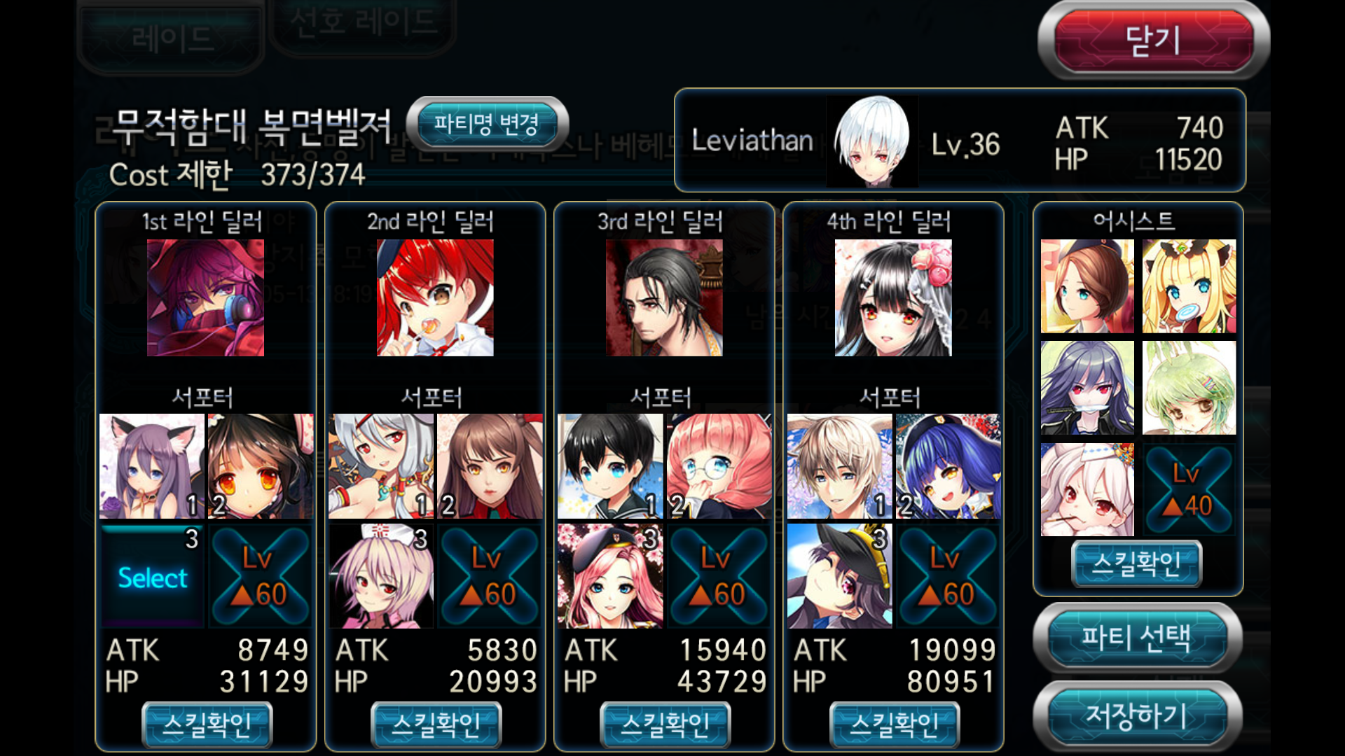Check skills under the assist panel
Viewport: 1345px width, 756px height.
(x=1136, y=563)
